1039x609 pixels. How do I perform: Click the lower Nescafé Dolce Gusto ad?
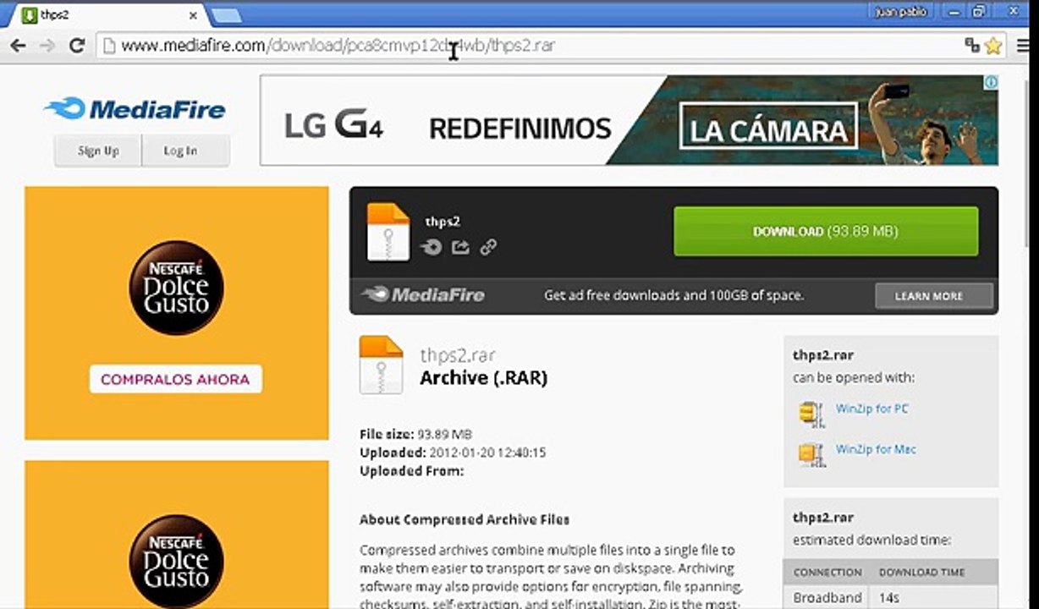pos(176,535)
